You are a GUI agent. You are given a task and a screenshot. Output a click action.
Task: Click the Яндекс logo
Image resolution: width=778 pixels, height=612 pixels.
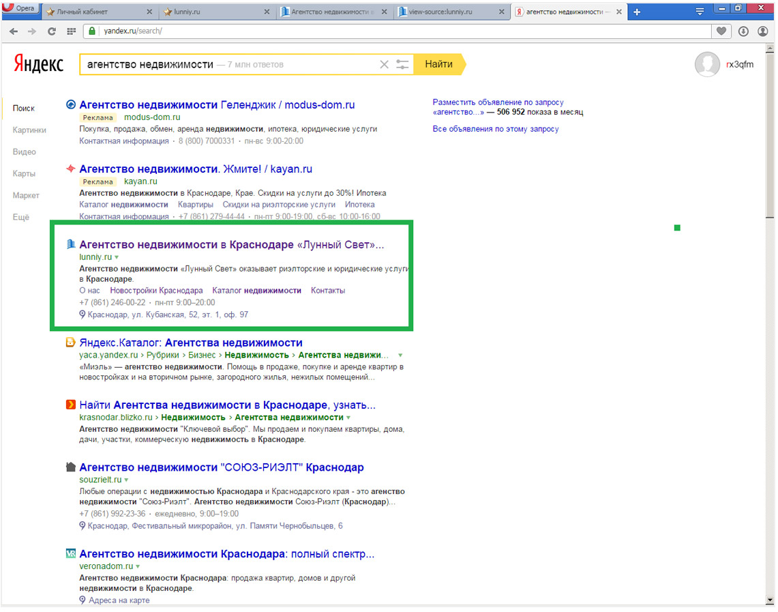coord(39,64)
